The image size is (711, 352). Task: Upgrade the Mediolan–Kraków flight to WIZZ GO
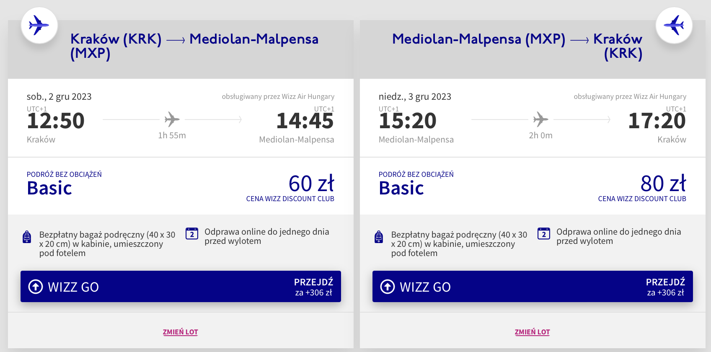(x=533, y=287)
